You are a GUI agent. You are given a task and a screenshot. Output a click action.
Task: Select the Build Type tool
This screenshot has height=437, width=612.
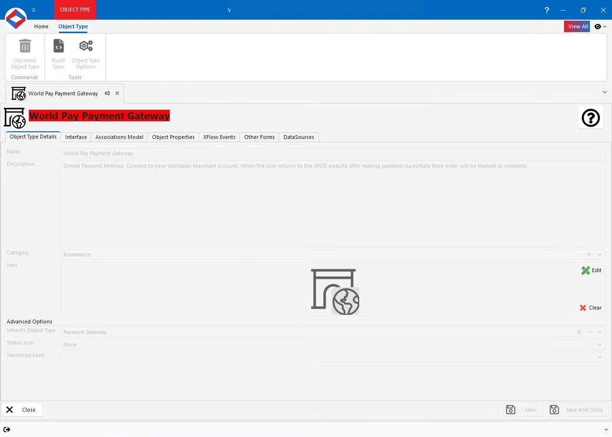[58, 53]
